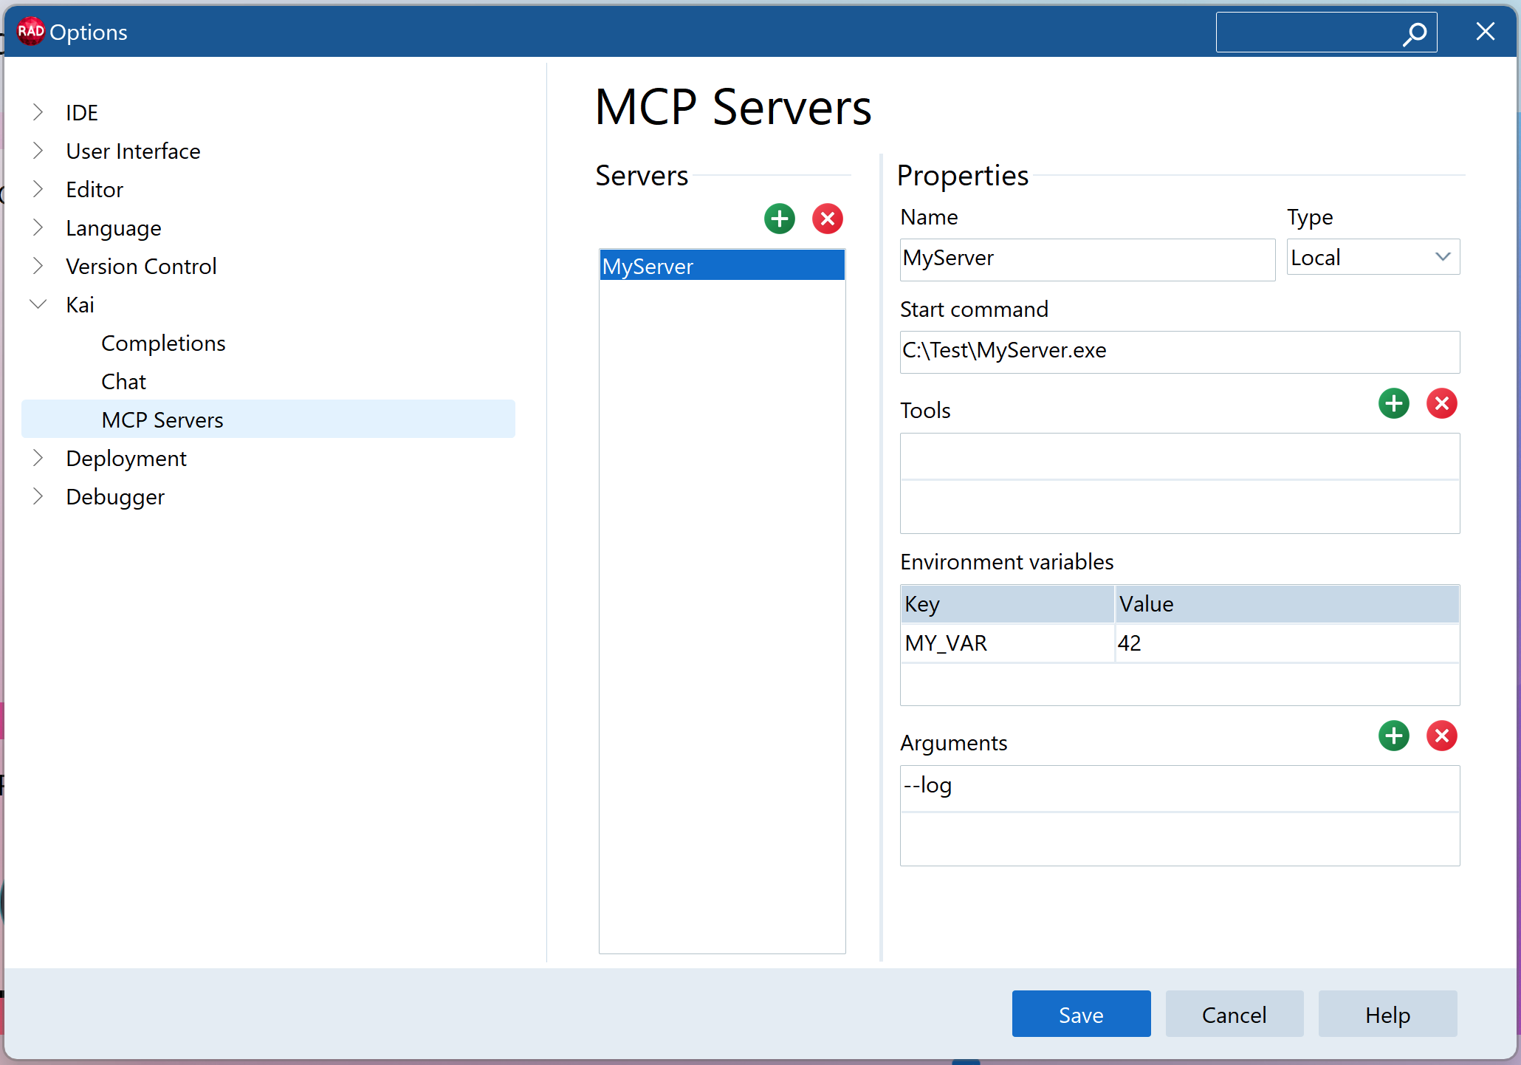Select MyServer in the Servers list
The image size is (1521, 1065).
click(x=722, y=266)
